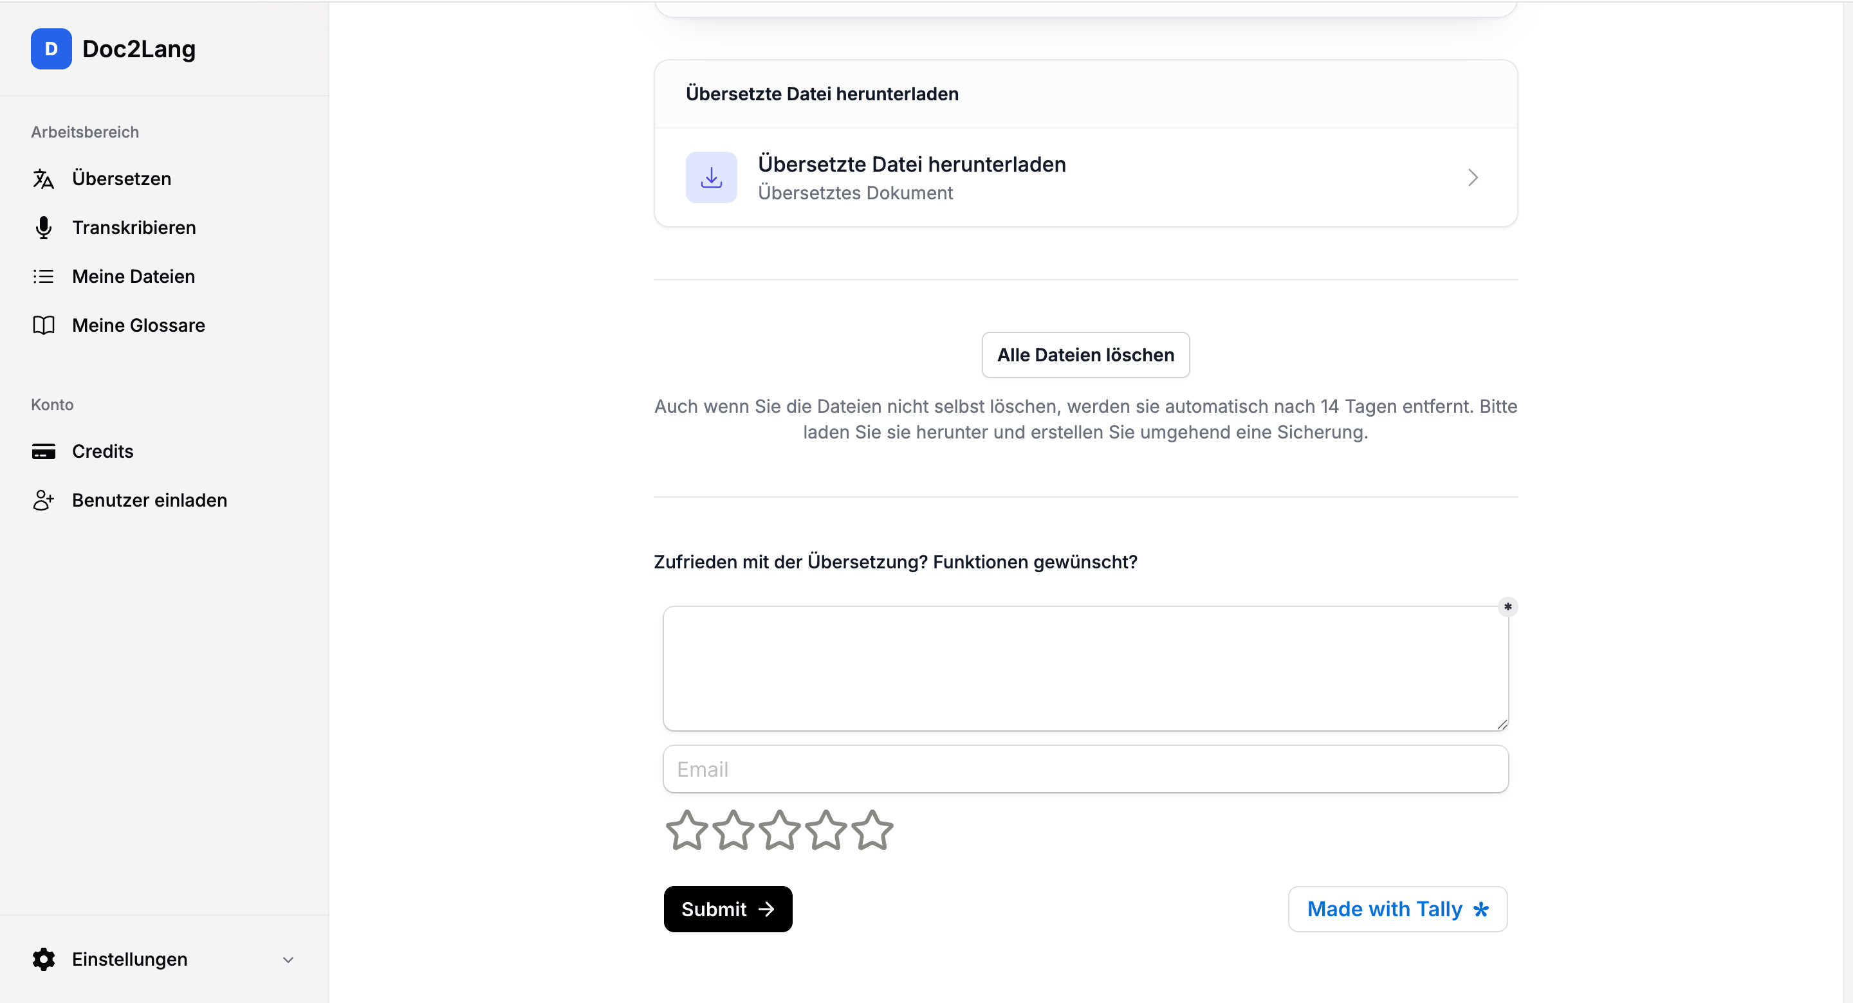Screen dimensions: 1853x1003
Task: Expand Einstellungen with the chevron arrow
Action: pos(288,960)
